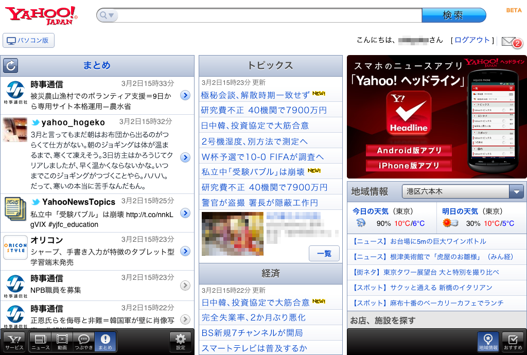The image size is (527, 355).
Task: Open headline 私立中「受験バブル」は崩壊
Action: point(253,172)
